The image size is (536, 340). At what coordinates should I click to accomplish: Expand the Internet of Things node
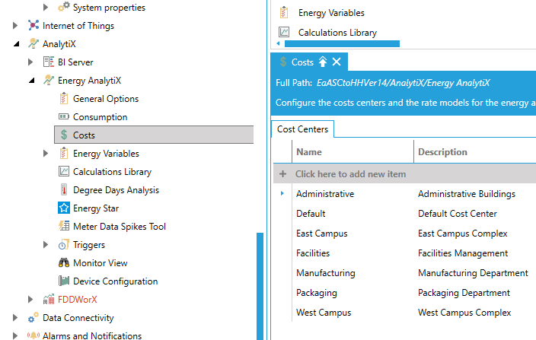16,26
